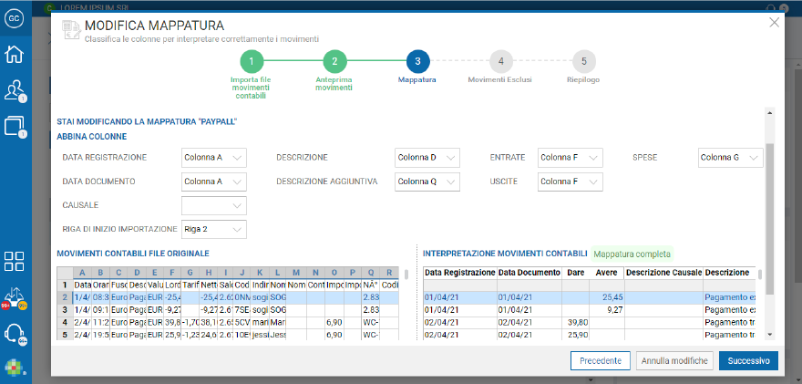Click the colorful mosaic logo icon
Viewport: 802px width, 384px height.
[14, 369]
